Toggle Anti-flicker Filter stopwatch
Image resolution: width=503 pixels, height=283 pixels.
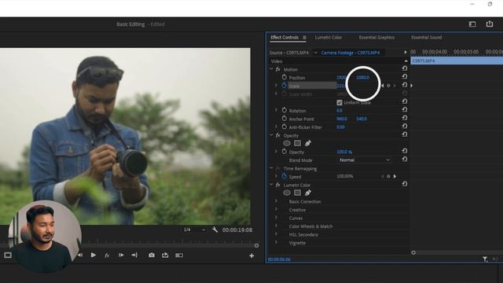point(285,127)
